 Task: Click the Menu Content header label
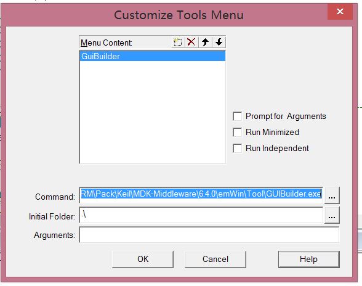106,43
